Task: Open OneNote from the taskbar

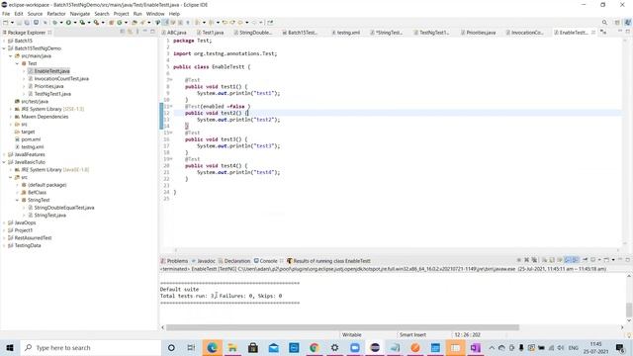Action: [475, 347]
